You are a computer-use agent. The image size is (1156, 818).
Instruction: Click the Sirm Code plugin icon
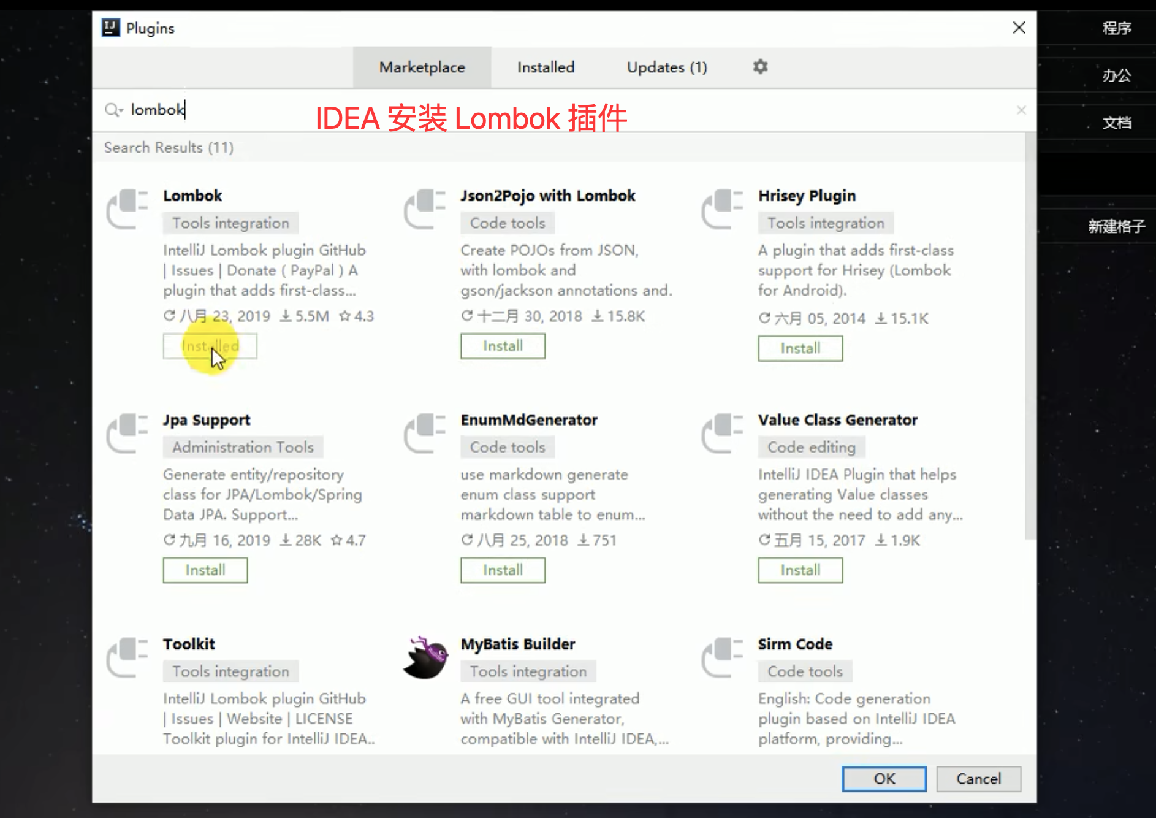pos(723,657)
